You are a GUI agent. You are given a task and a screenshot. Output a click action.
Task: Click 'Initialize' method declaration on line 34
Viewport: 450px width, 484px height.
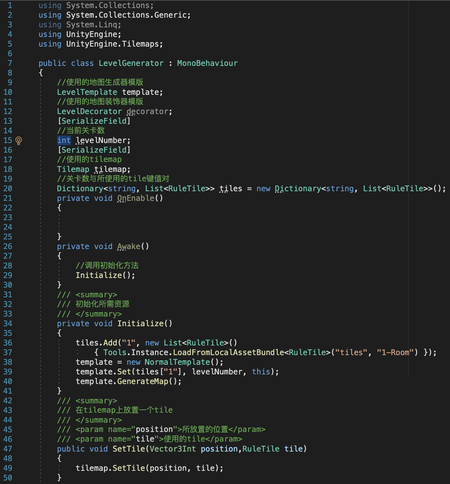140,324
